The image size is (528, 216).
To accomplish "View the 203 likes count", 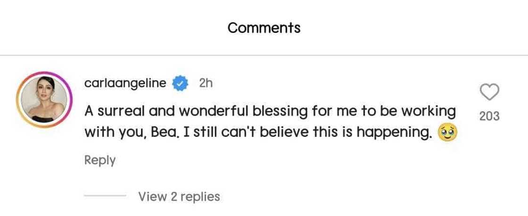I will coord(489,116).
